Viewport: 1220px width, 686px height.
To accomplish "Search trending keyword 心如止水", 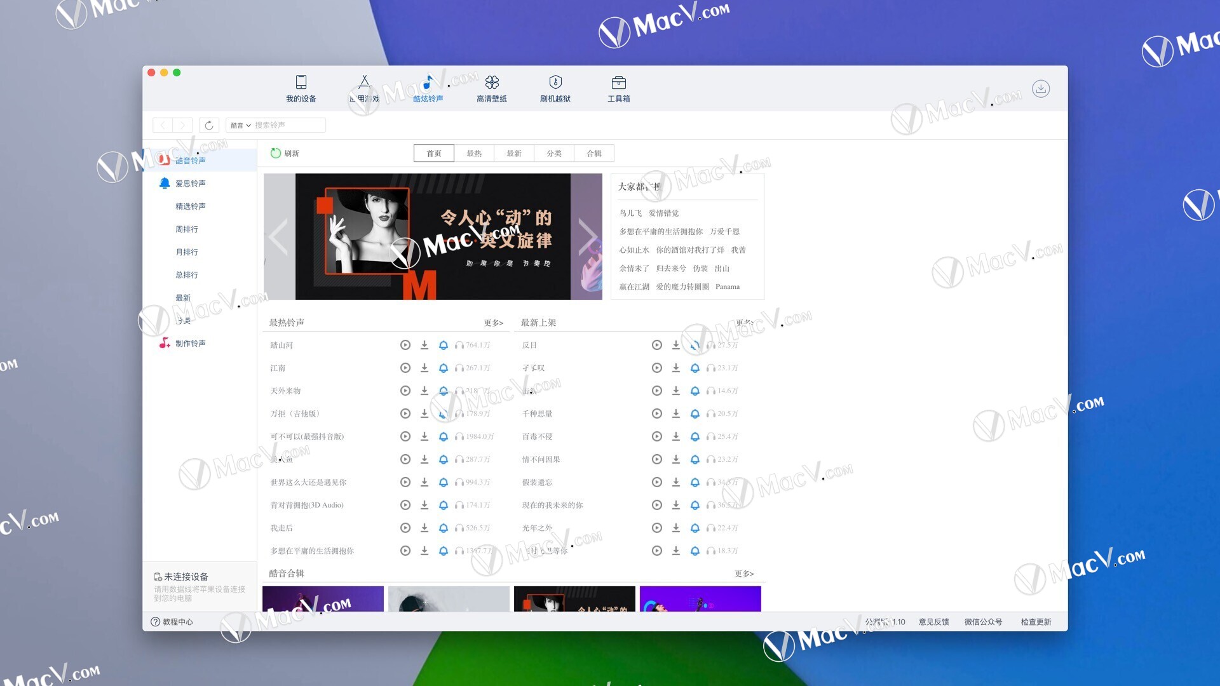I will tap(634, 250).
